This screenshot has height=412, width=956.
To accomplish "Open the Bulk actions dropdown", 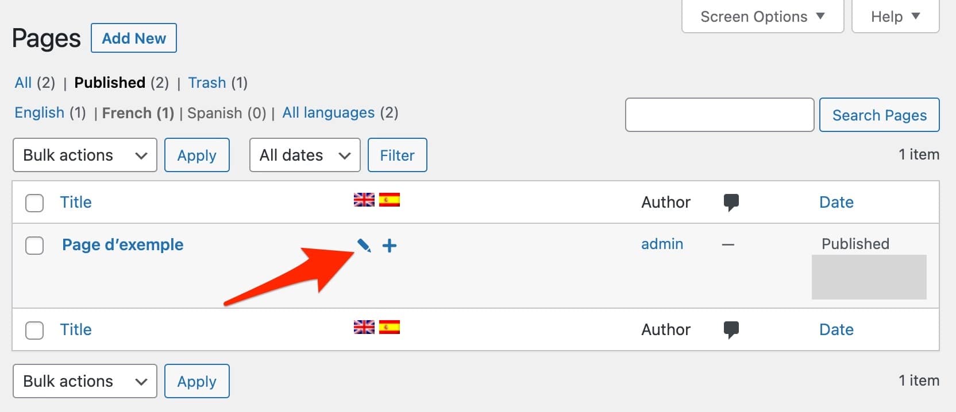I will coord(84,155).
